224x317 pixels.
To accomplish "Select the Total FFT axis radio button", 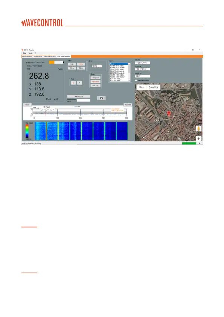I will (44, 107).
